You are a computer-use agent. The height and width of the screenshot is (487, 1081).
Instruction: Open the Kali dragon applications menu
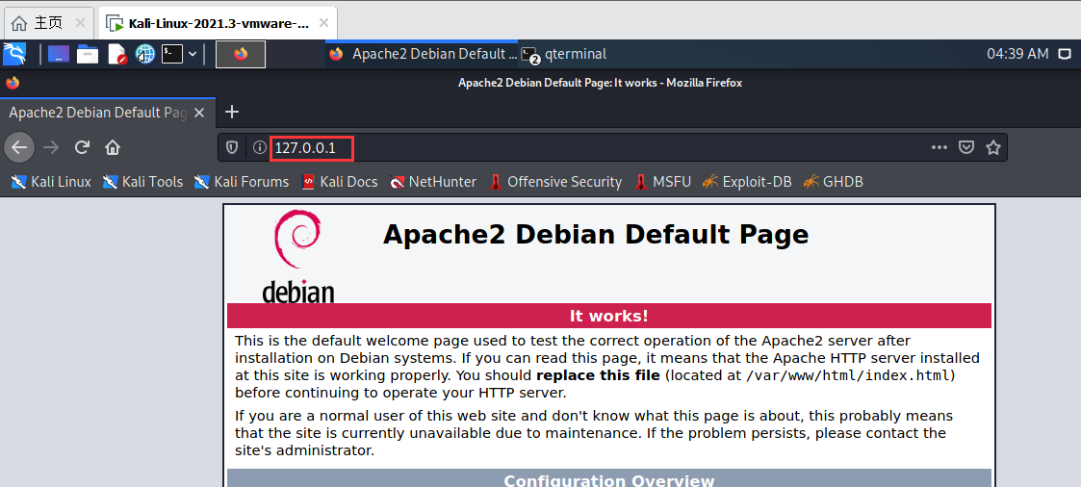click(14, 53)
